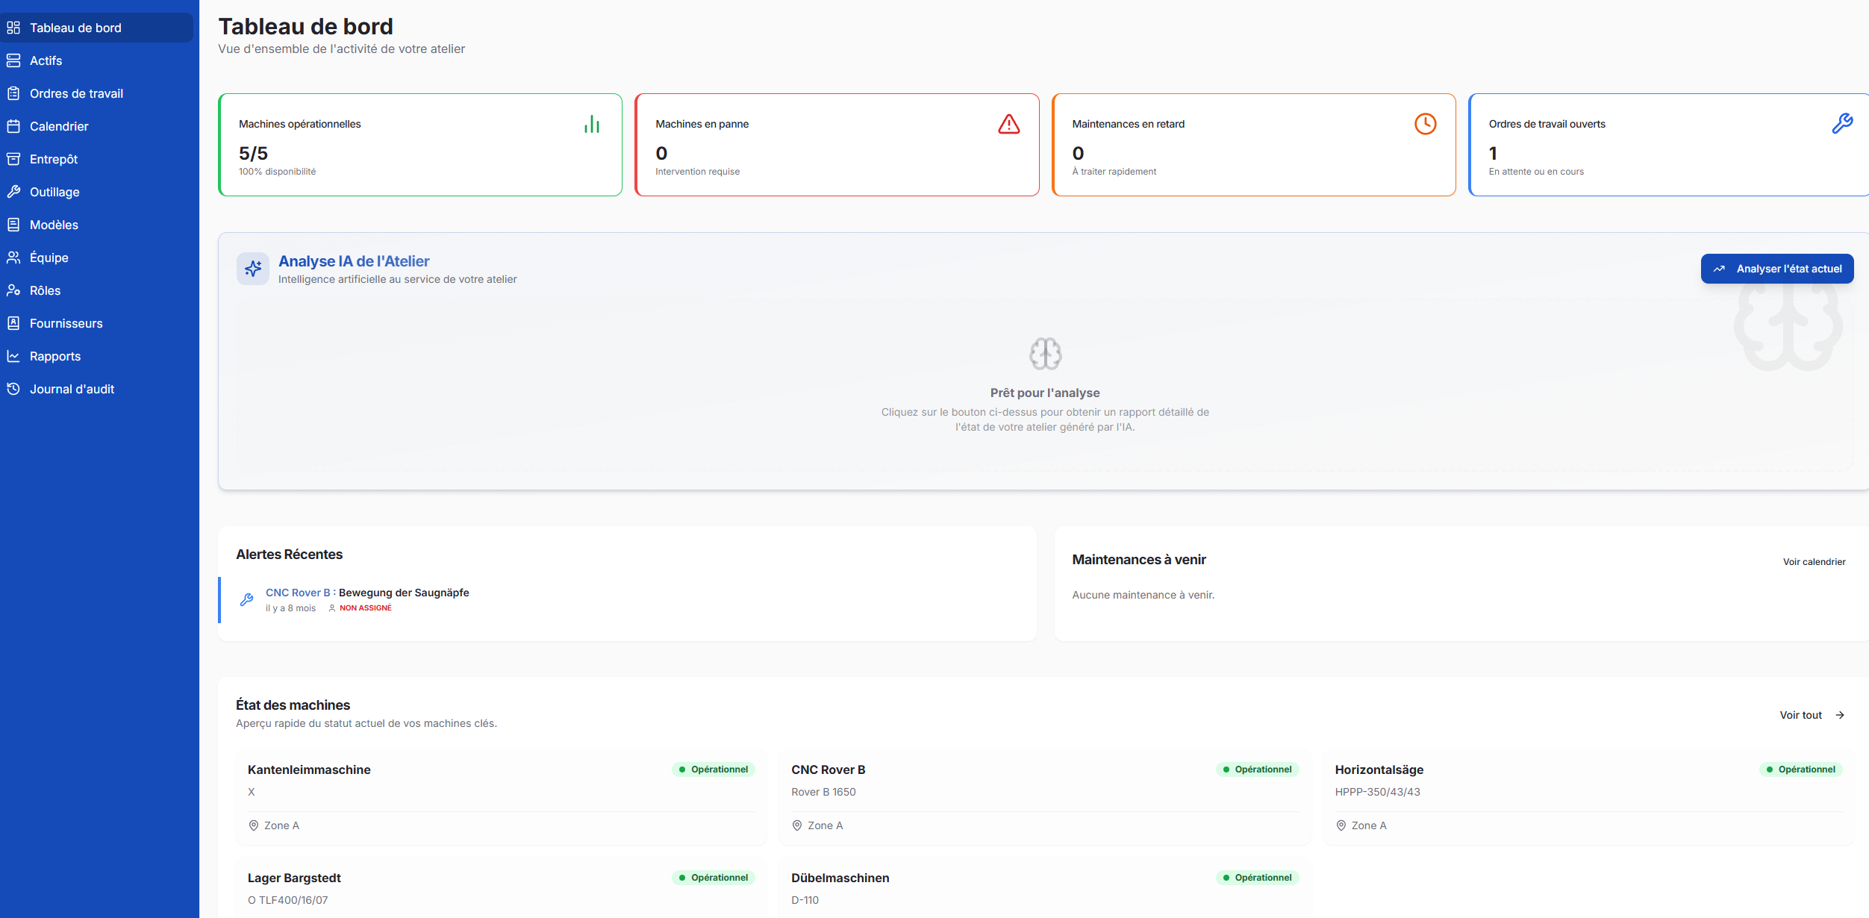Click the green bar chart icon on Machines opérationnelles
1869x918 pixels.
click(592, 124)
